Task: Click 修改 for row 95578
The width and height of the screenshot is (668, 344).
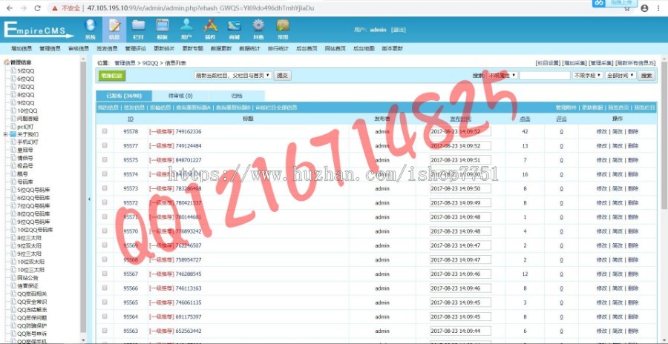Action: click(x=601, y=131)
